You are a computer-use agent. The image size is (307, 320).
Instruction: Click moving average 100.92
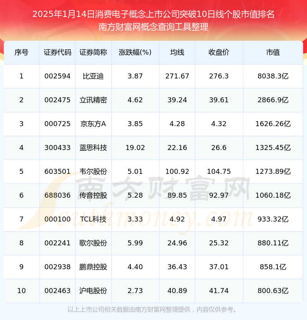[177, 172]
